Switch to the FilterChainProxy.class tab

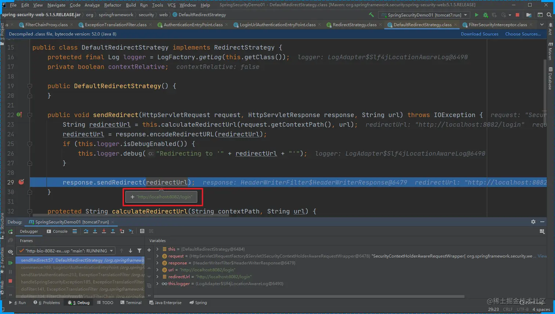pos(46,25)
